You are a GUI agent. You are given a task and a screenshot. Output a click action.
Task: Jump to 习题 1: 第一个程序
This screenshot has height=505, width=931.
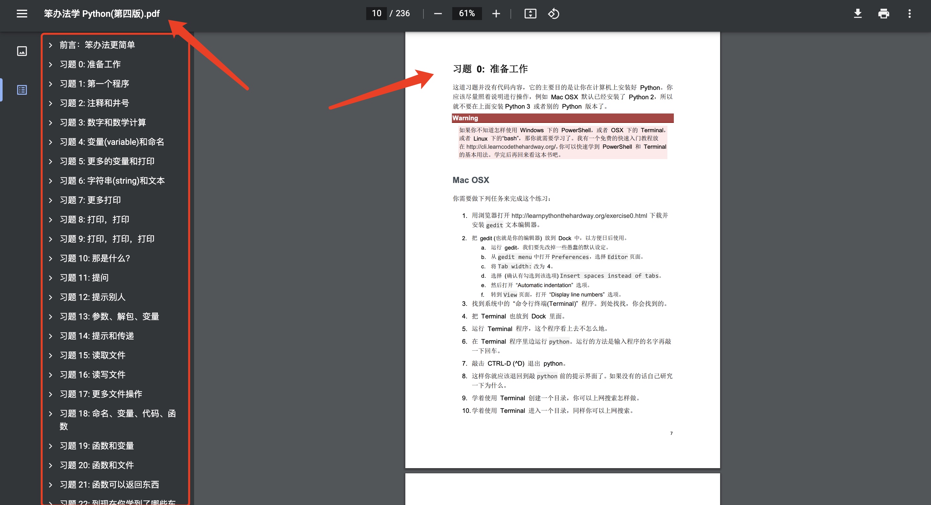[94, 84]
